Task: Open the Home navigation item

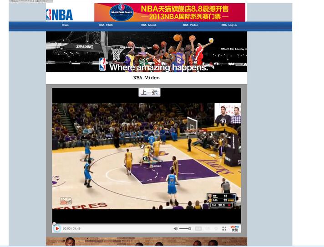Action: (x=65, y=25)
